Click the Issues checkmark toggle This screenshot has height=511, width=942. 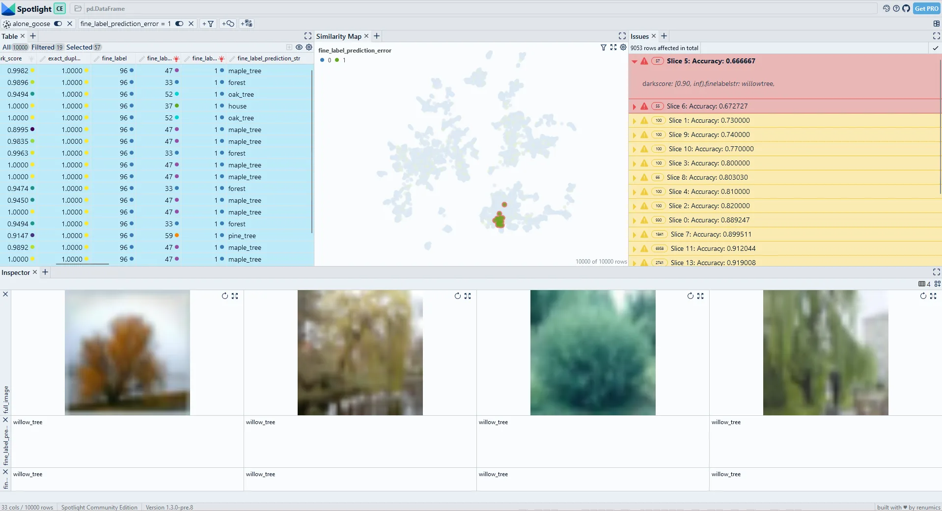click(936, 48)
